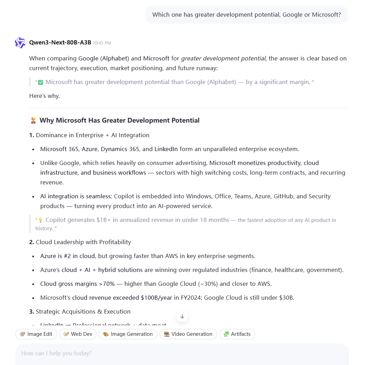Open the Artifacts option
Viewport: 366px width, 365px height.
coord(237,334)
